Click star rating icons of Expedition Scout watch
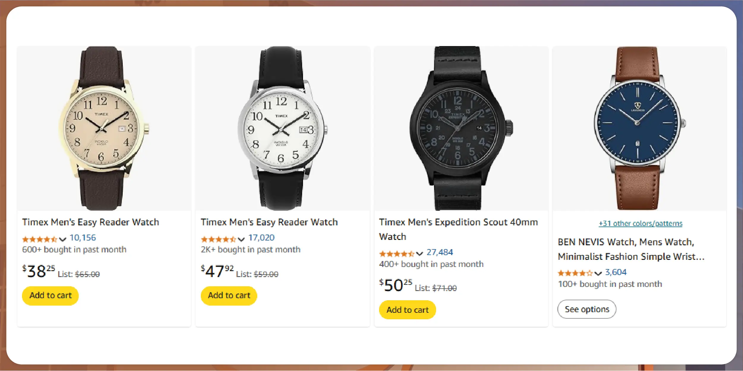Screen dimensions: 743x371 (x=396, y=254)
